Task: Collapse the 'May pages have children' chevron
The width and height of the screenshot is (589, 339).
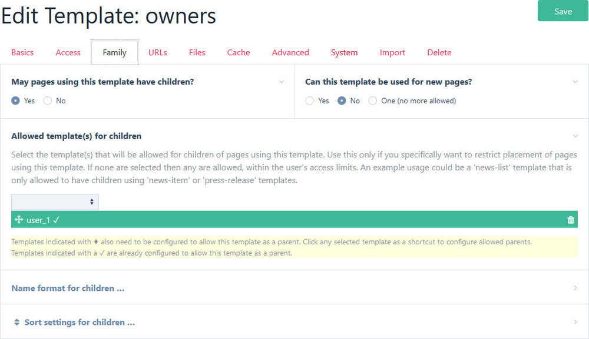Action: 282,82
